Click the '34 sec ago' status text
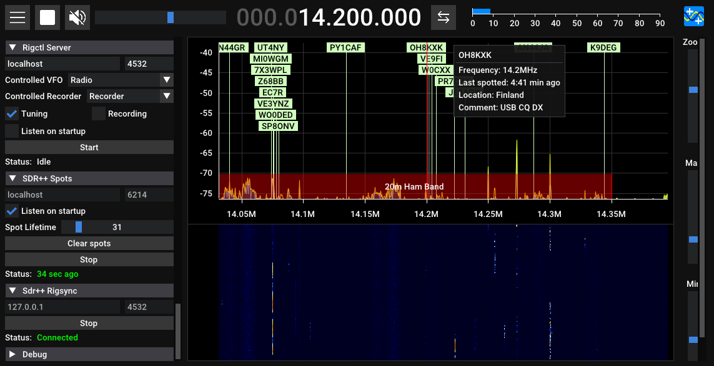The height and width of the screenshot is (366, 714). click(x=57, y=274)
